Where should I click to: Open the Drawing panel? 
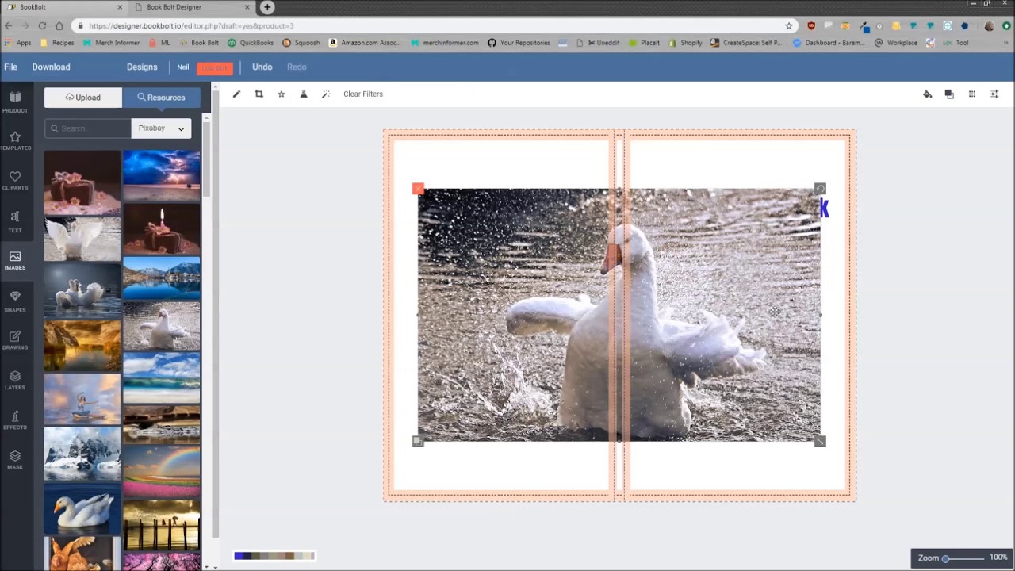point(14,341)
